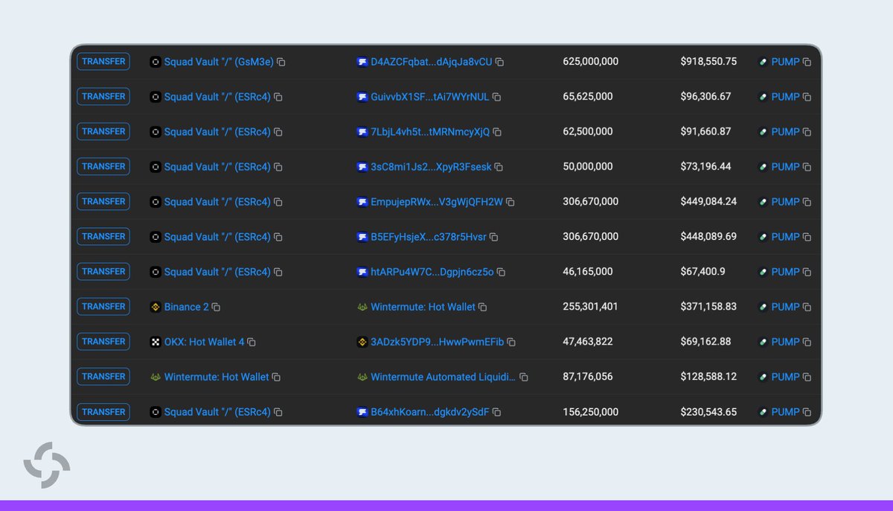Open Wintermute: Hot Wallet sender link in the 87,176,056 row
Viewport: 893px width, 511px height.
217,377
